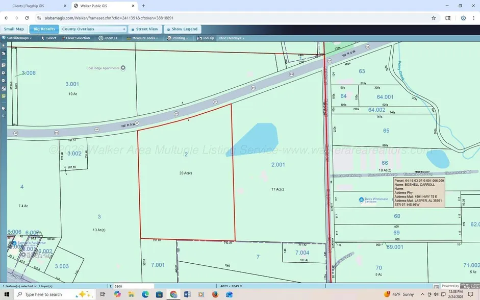The image size is (480, 300).
Task: Open the County Overlays dropdown
Action: (93, 29)
